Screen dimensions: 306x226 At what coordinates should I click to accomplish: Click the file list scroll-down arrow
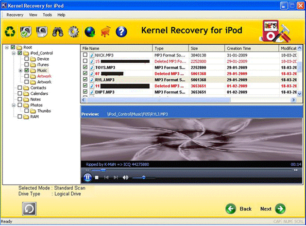coord(300,94)
